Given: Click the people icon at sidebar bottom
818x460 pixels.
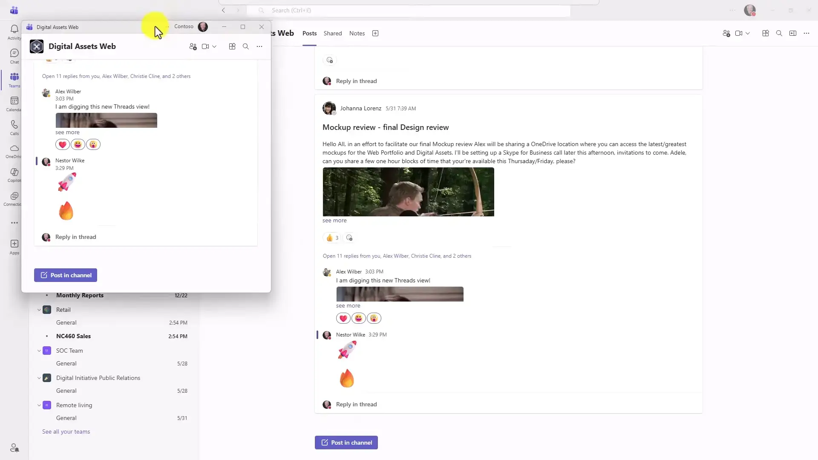Looking at the screenshot, I should tap(14, 448).
